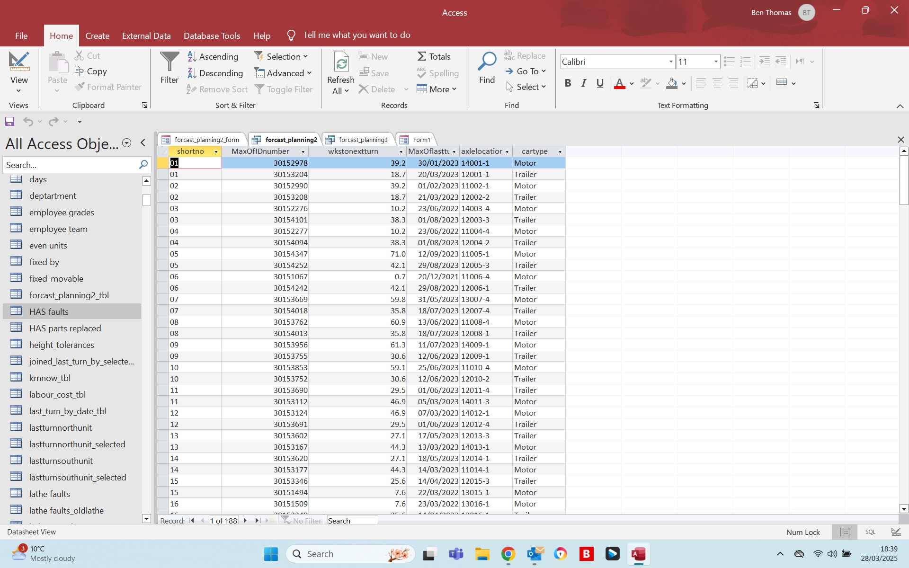Go to last record navigation arrow
Screen dimensions: 909x568
tap(258, 520)
